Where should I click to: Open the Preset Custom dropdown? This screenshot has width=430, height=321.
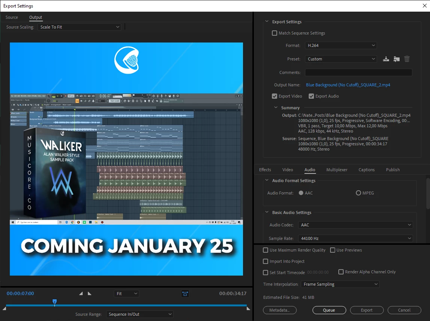(x=341, y=59)
